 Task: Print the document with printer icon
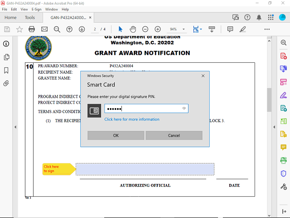click(32, 29)
